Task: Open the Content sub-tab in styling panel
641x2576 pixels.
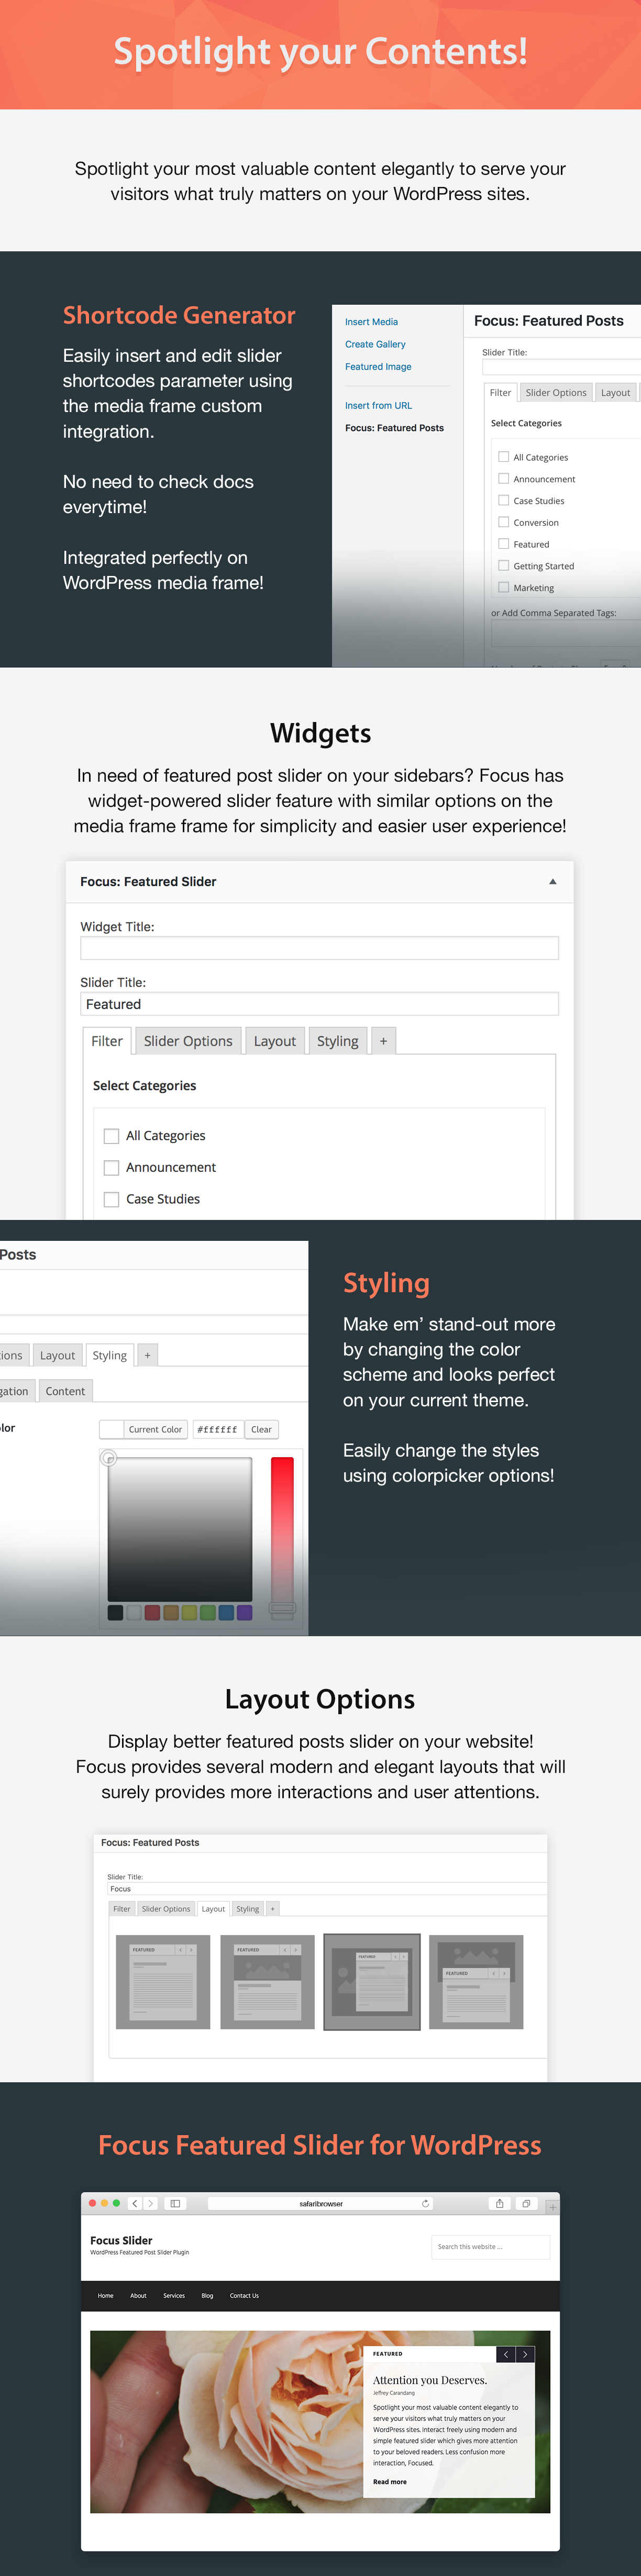Action: pos(65,1391)
